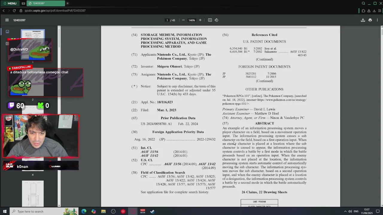Viewport: 383px width, 215px height.
Task: Zoom out the PDF document
Action: 183,20
